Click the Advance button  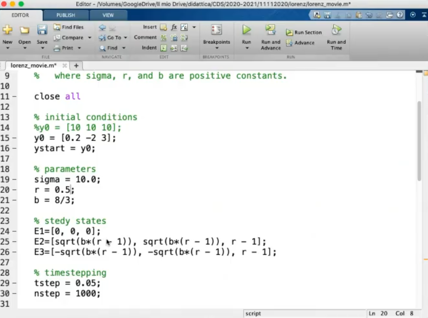300,43
